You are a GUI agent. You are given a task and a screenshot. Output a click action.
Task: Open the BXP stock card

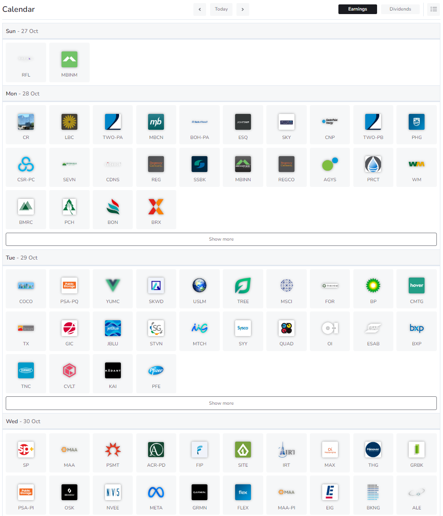pos(417,331)
